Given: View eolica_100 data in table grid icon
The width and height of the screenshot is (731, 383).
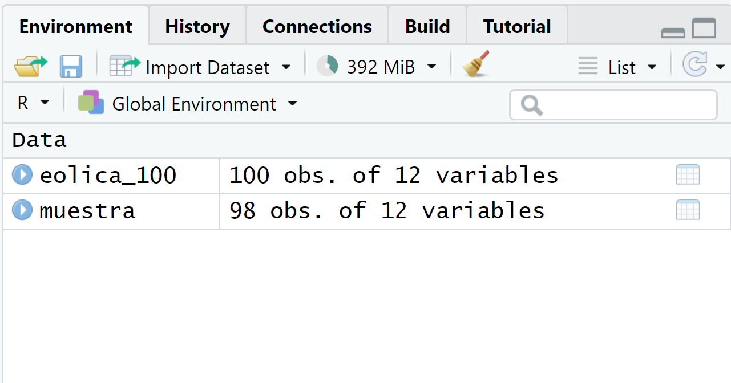Looking at the screenshot, I should tap(688, 175).
